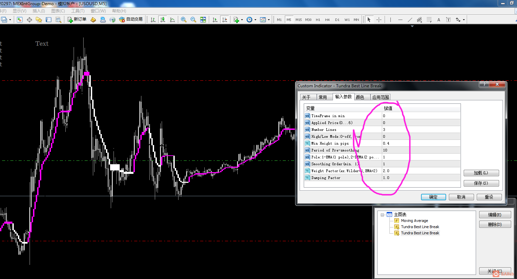Select the M30 timeframe
Viewport: 517px width, 279px height.
pyautogui.click(x=308, y=20)
